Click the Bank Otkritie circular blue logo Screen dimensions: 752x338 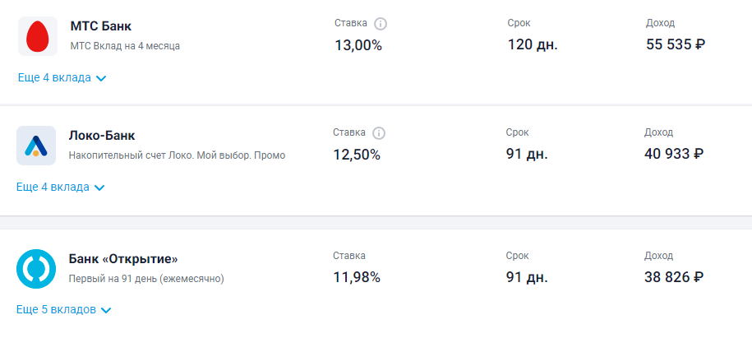point(36,269)
